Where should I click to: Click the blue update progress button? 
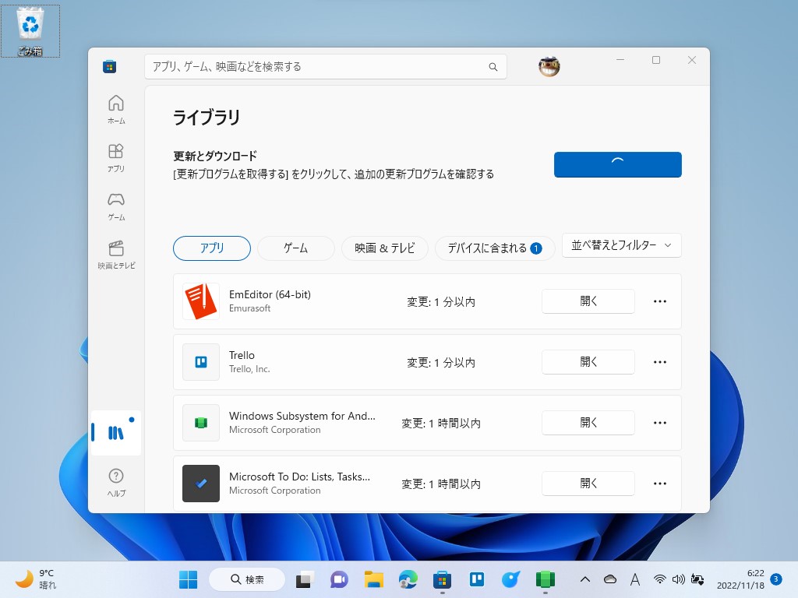click(x=617, y=164)
